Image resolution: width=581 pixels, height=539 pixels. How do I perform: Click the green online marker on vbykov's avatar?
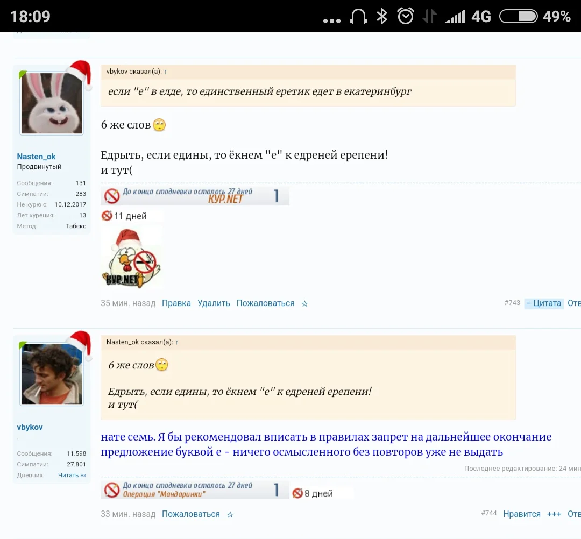pyautogui.click(x=23, y=345)
